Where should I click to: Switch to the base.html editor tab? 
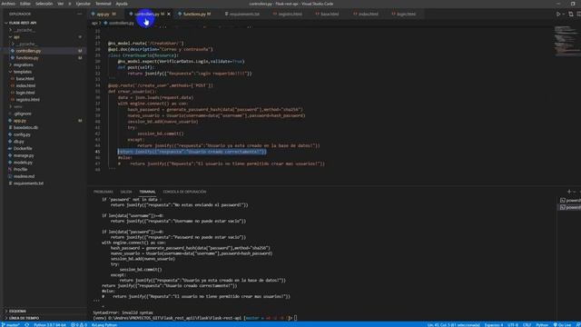coord(329,15)
